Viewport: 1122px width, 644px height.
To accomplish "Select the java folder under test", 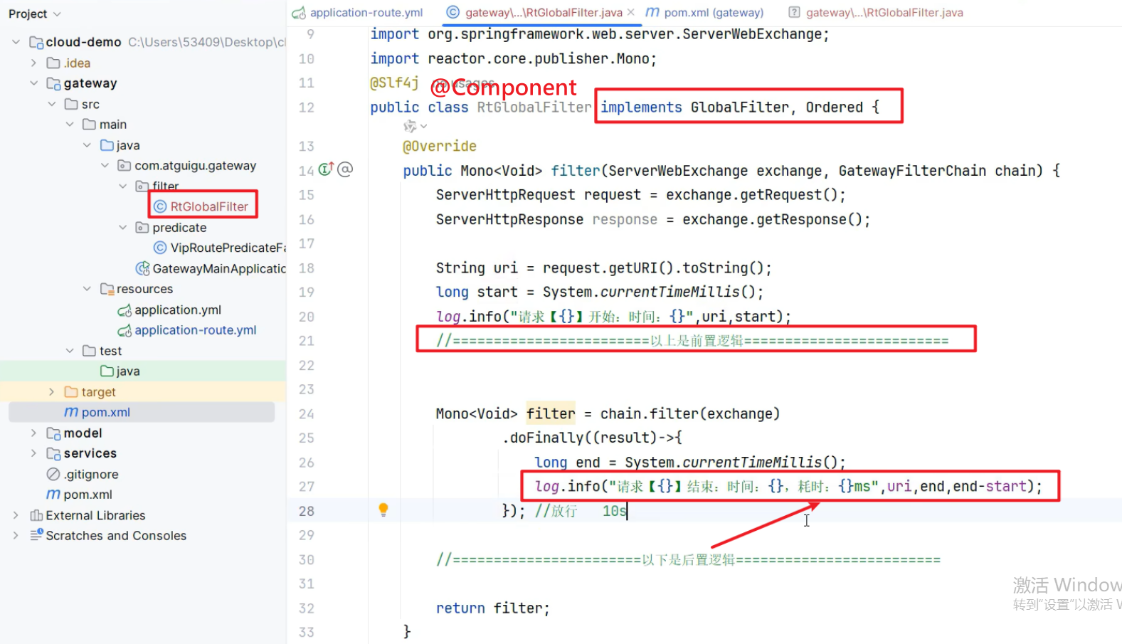I will tap(128, 371).
